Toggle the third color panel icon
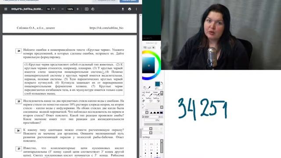 click(153, 47)
